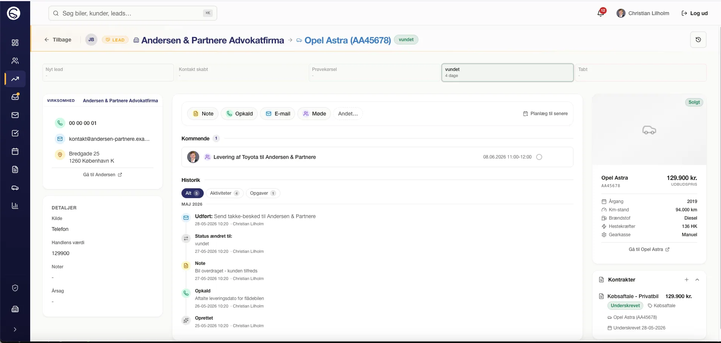
Task: Add a new Note activity
Action: [x=203, y=114]
